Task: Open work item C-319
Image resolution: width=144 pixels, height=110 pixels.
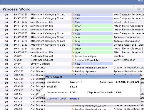Action: click(18, 56)
